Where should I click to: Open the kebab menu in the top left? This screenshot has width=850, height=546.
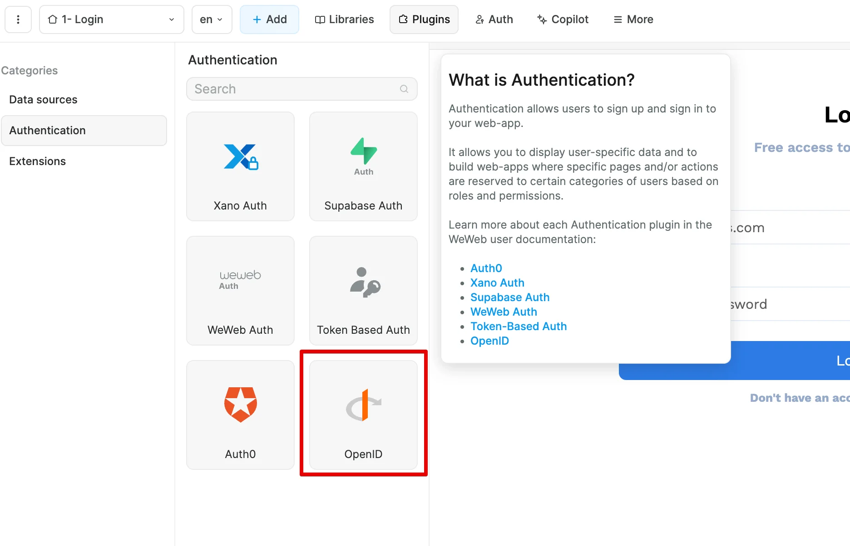(18, 19)
